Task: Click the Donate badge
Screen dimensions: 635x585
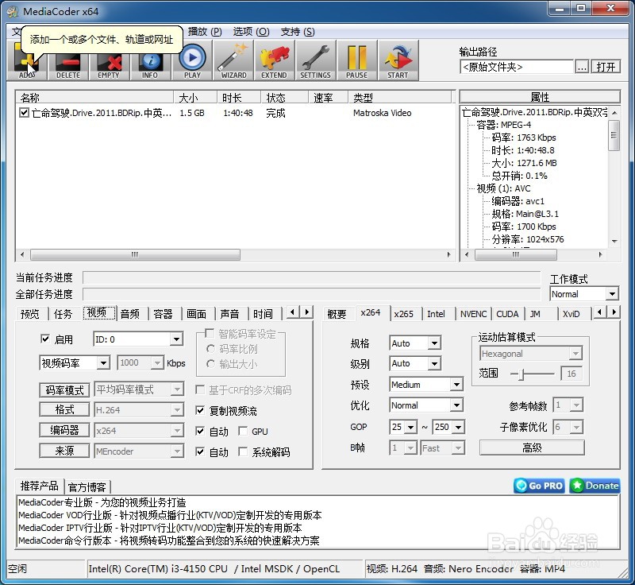Action: [x=595, y=486]
